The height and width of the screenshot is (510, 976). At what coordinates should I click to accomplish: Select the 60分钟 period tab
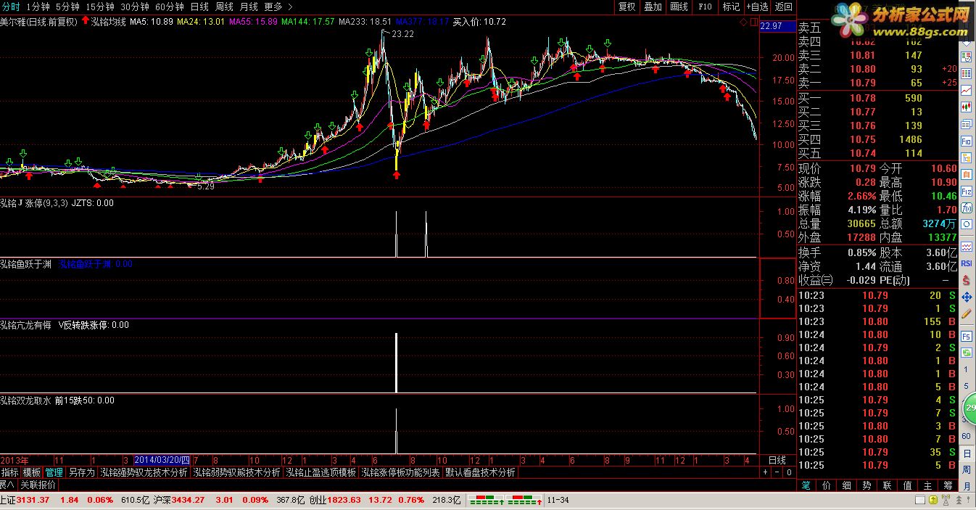coord(170,7)
